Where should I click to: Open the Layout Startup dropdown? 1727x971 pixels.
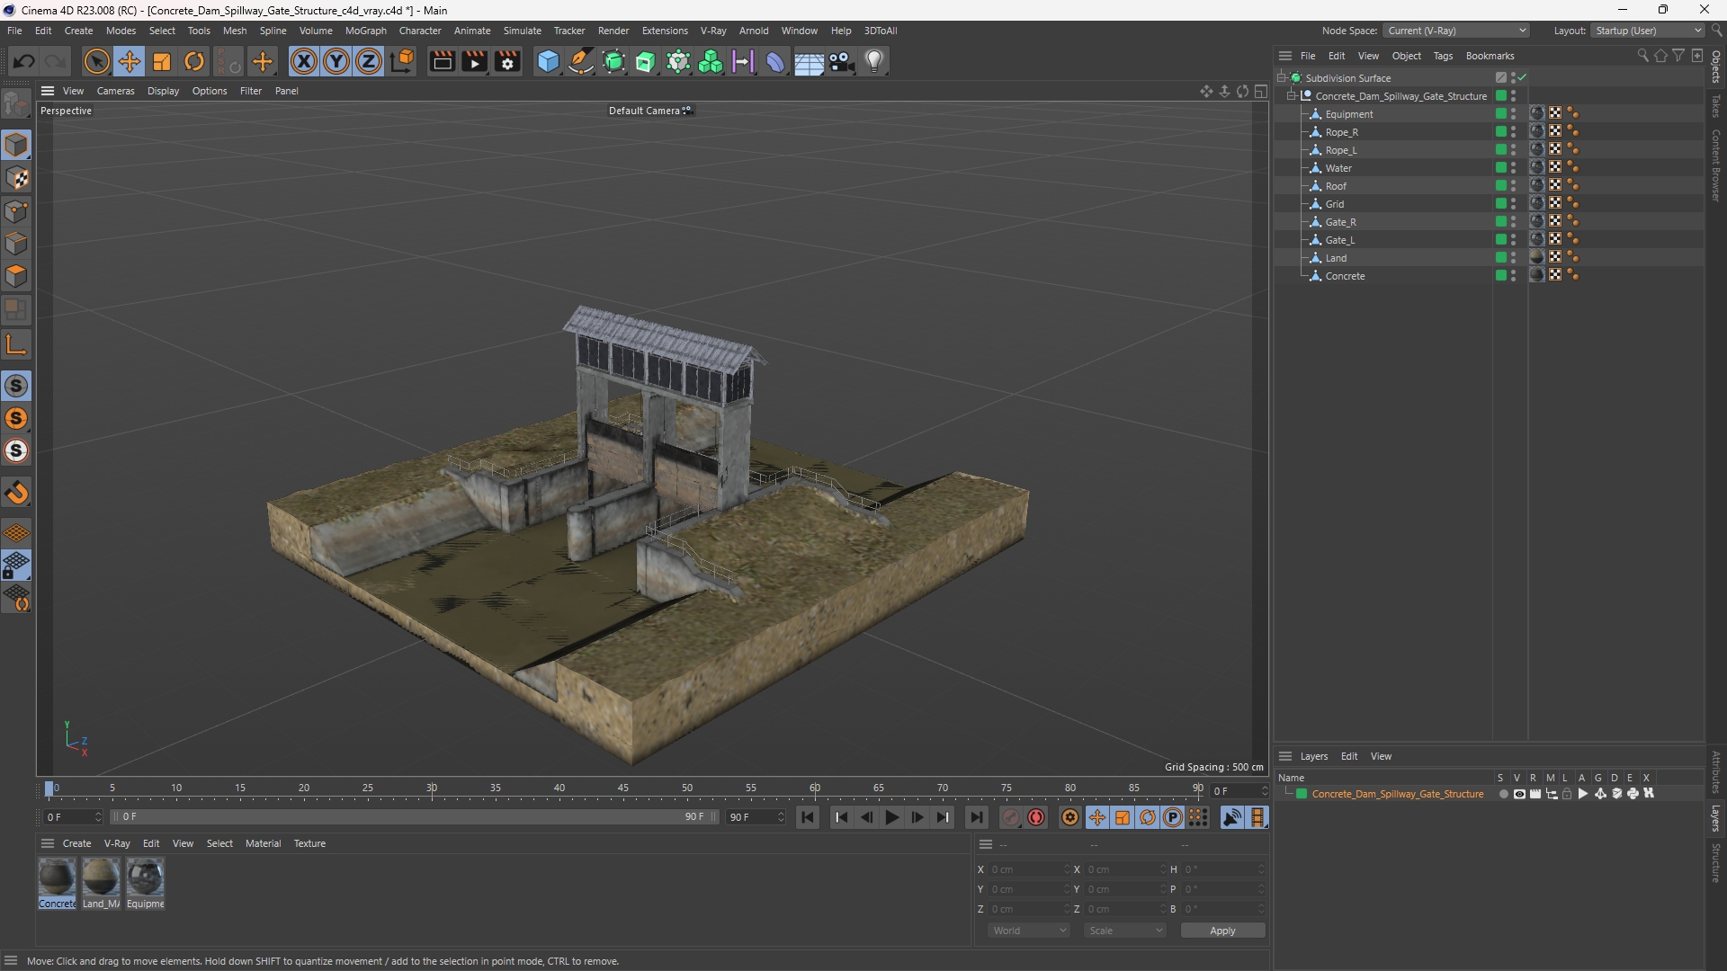tap(1648, 31)
